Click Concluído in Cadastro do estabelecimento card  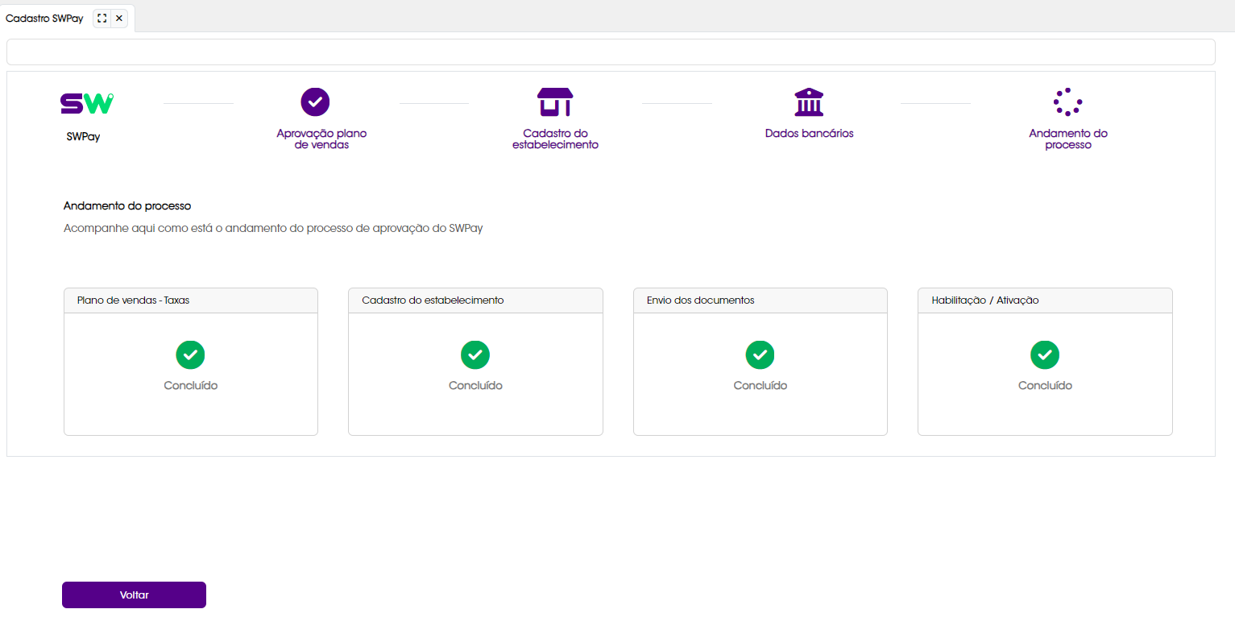click(475, 386)
